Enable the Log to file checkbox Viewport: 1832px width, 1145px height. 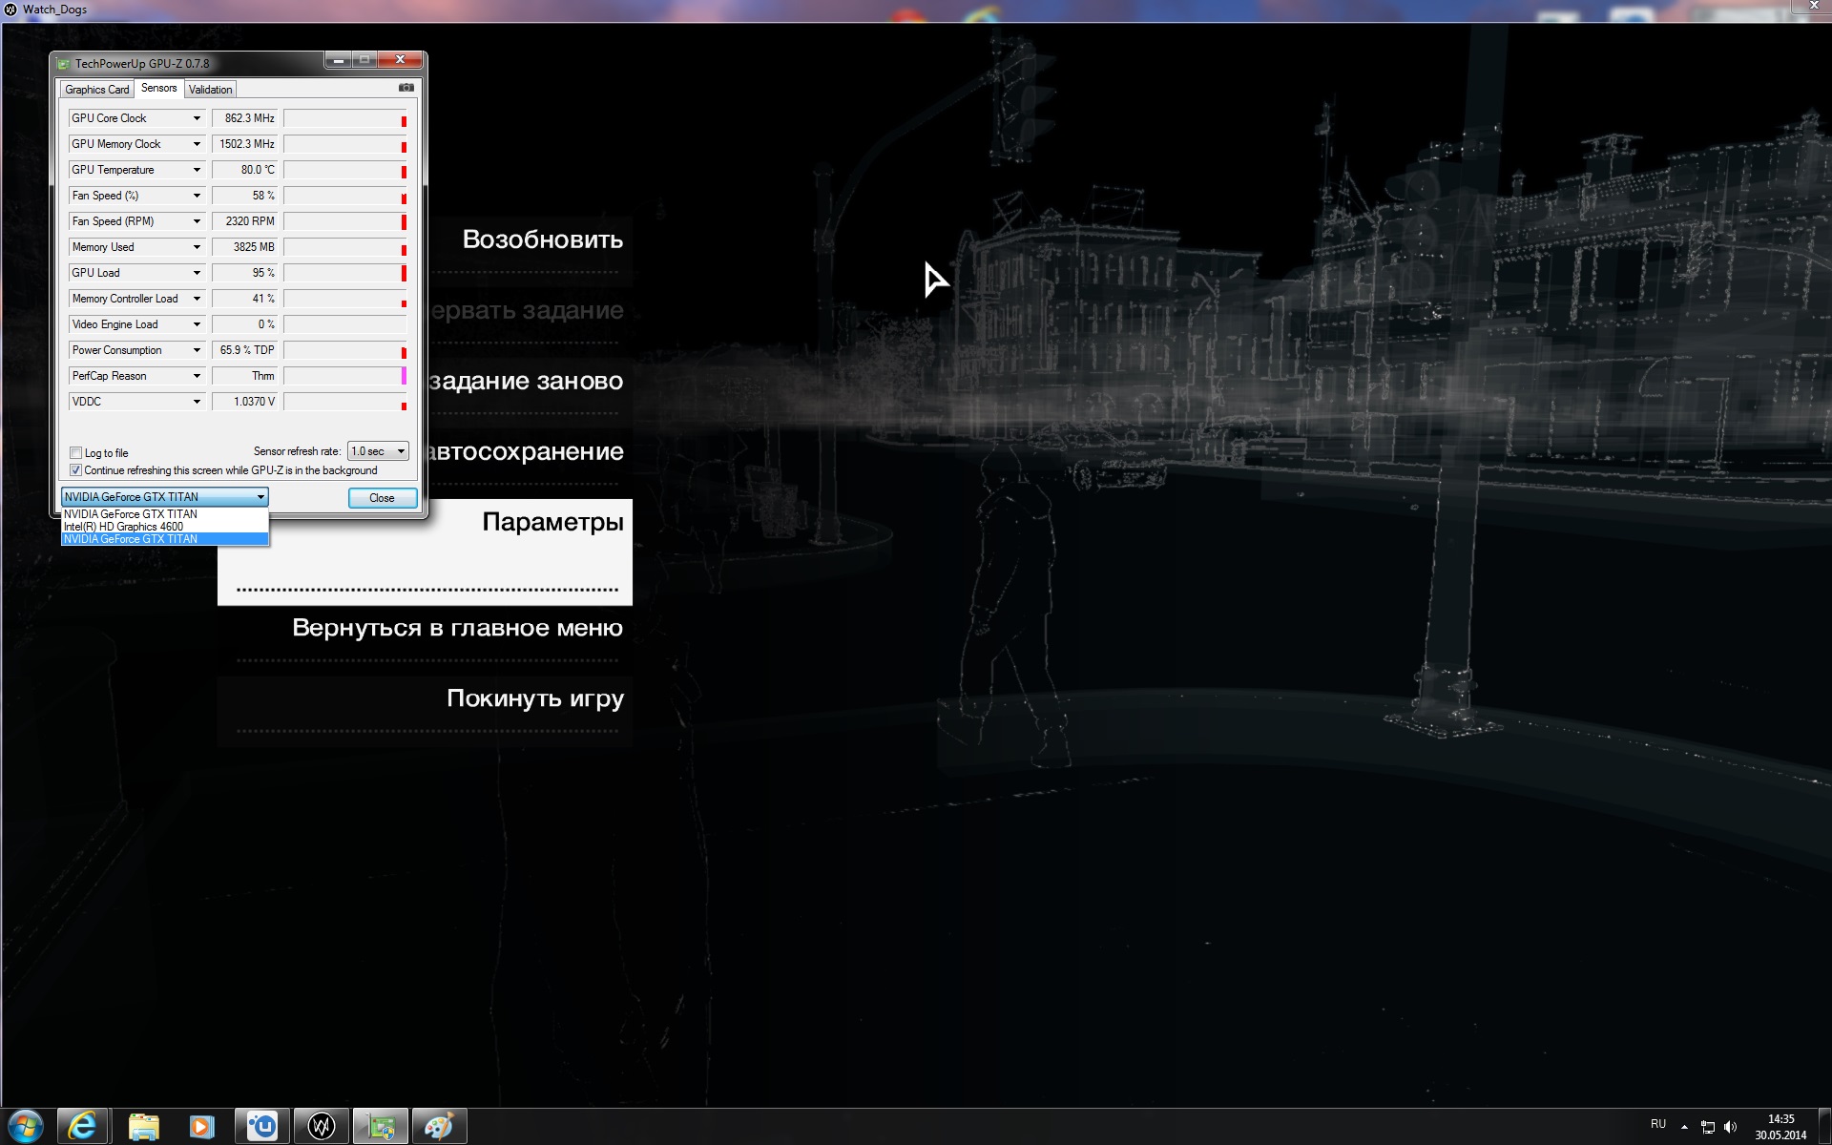(x=76, y=453)
